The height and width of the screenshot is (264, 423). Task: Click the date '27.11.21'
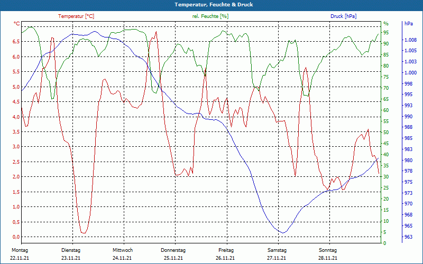click(x=277, y=258)
